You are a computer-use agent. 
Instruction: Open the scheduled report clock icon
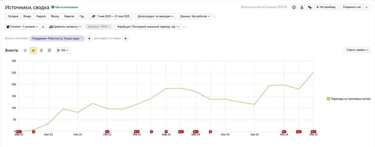pos(294,7)
